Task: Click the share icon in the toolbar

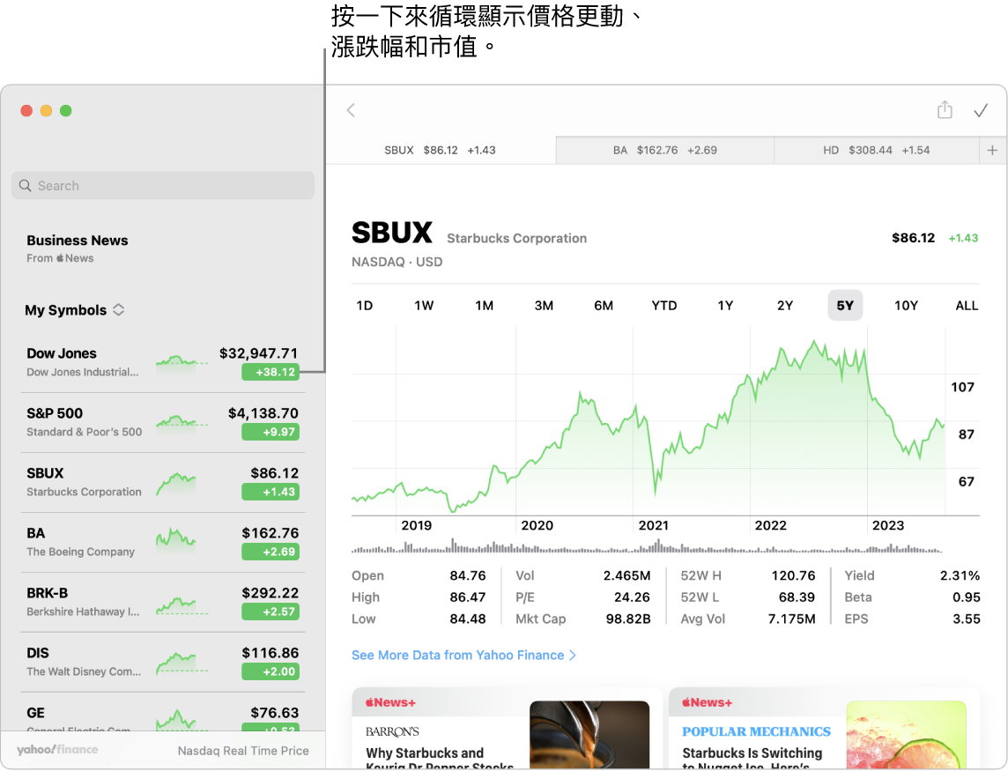Action: pyautogui.click(x=945, y=110)
